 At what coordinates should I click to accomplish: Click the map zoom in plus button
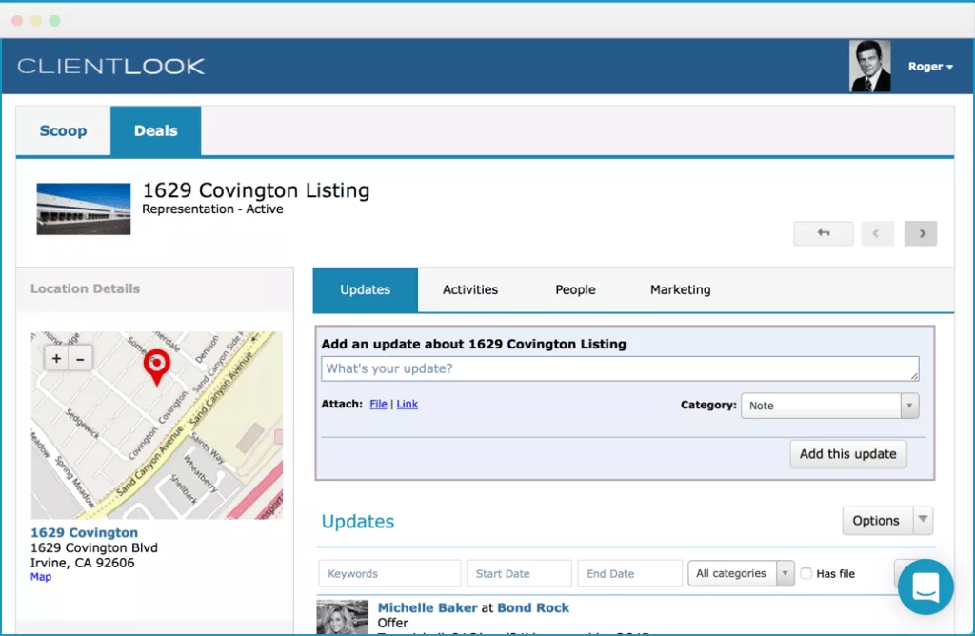(x=57, y=359)
